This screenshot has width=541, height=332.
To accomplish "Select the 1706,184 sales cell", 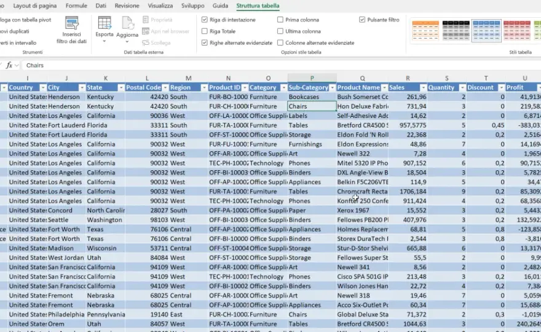I will [408, 192].
